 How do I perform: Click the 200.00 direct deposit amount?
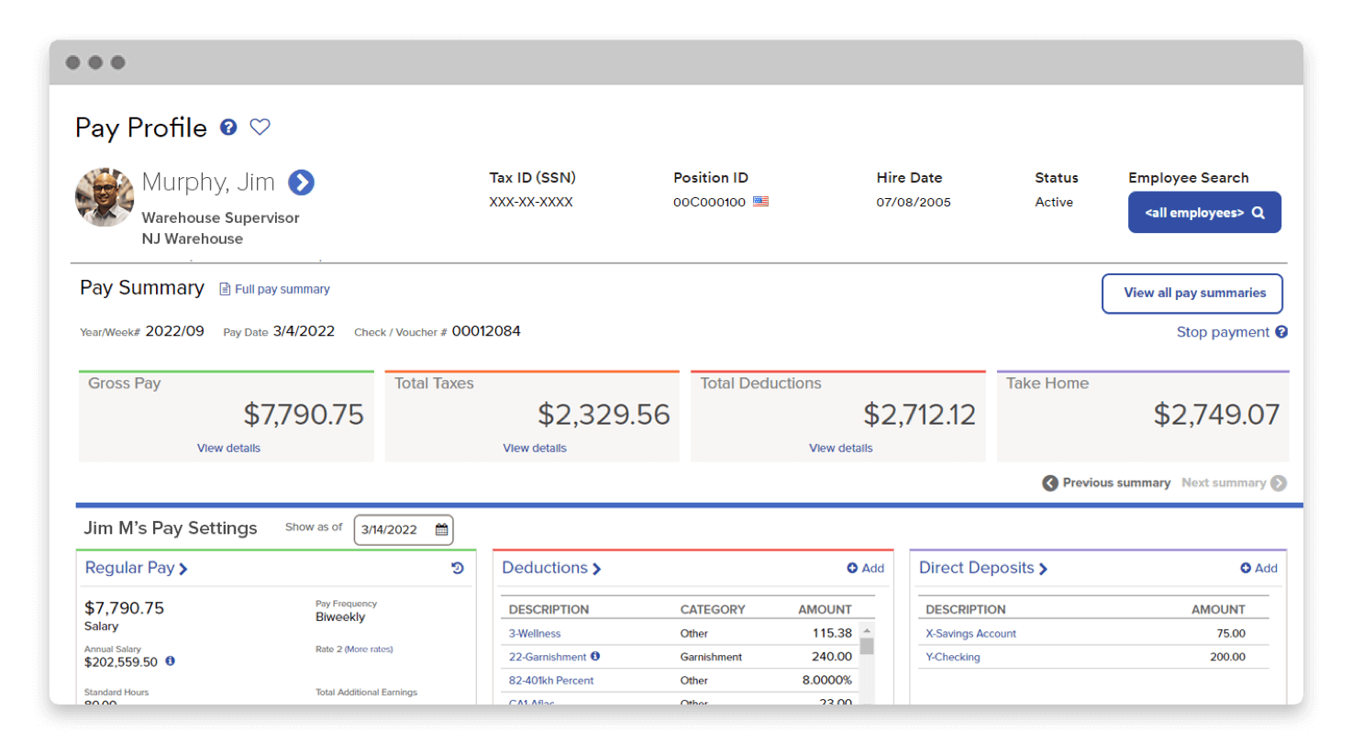[1227, 657]
